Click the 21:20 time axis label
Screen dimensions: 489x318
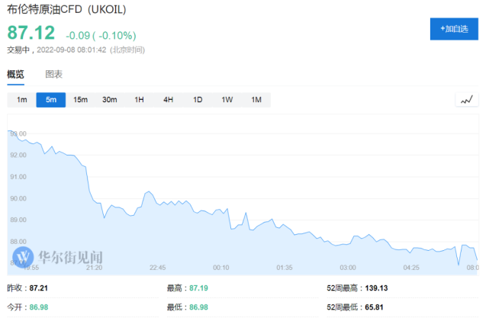95,268
